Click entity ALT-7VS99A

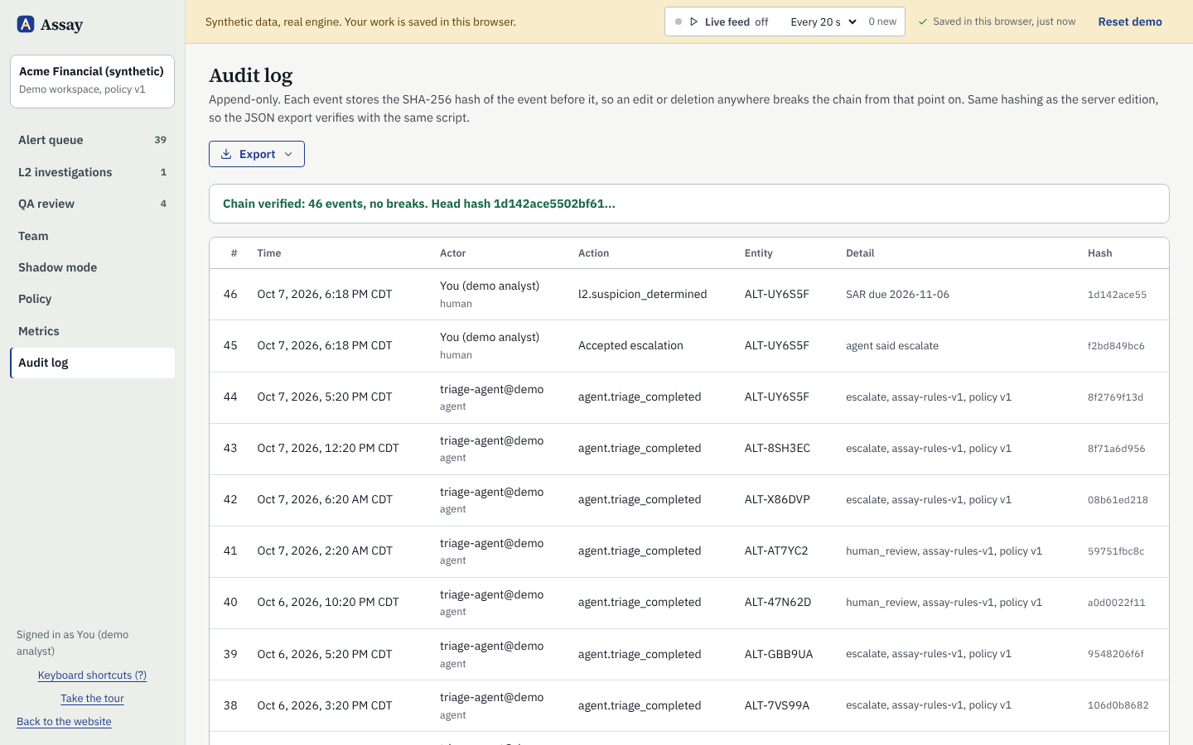coord(777,705)
